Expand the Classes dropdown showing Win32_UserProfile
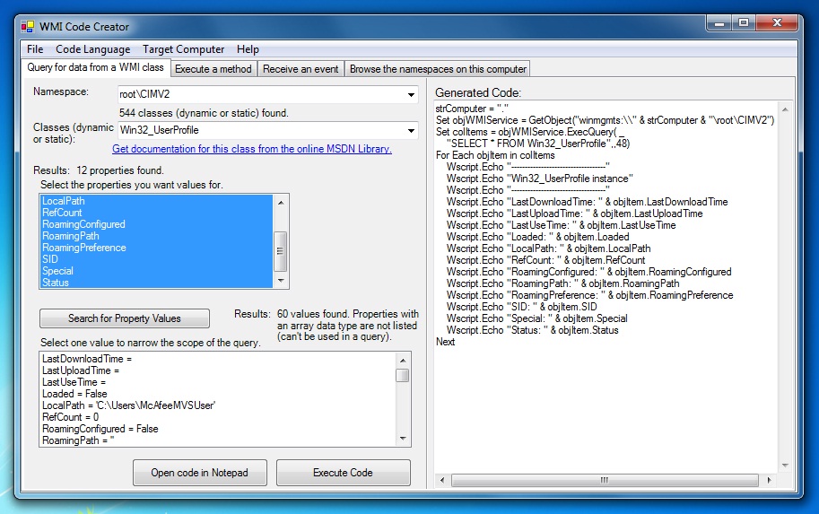 [x=411, y=131]
